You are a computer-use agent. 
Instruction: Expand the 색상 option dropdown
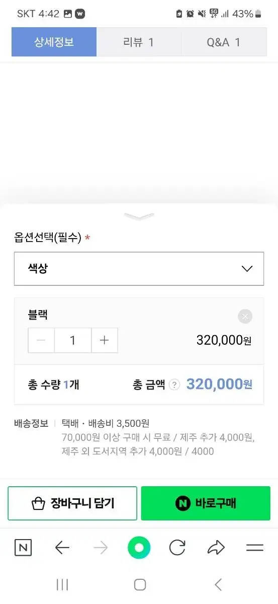point(139,269)
